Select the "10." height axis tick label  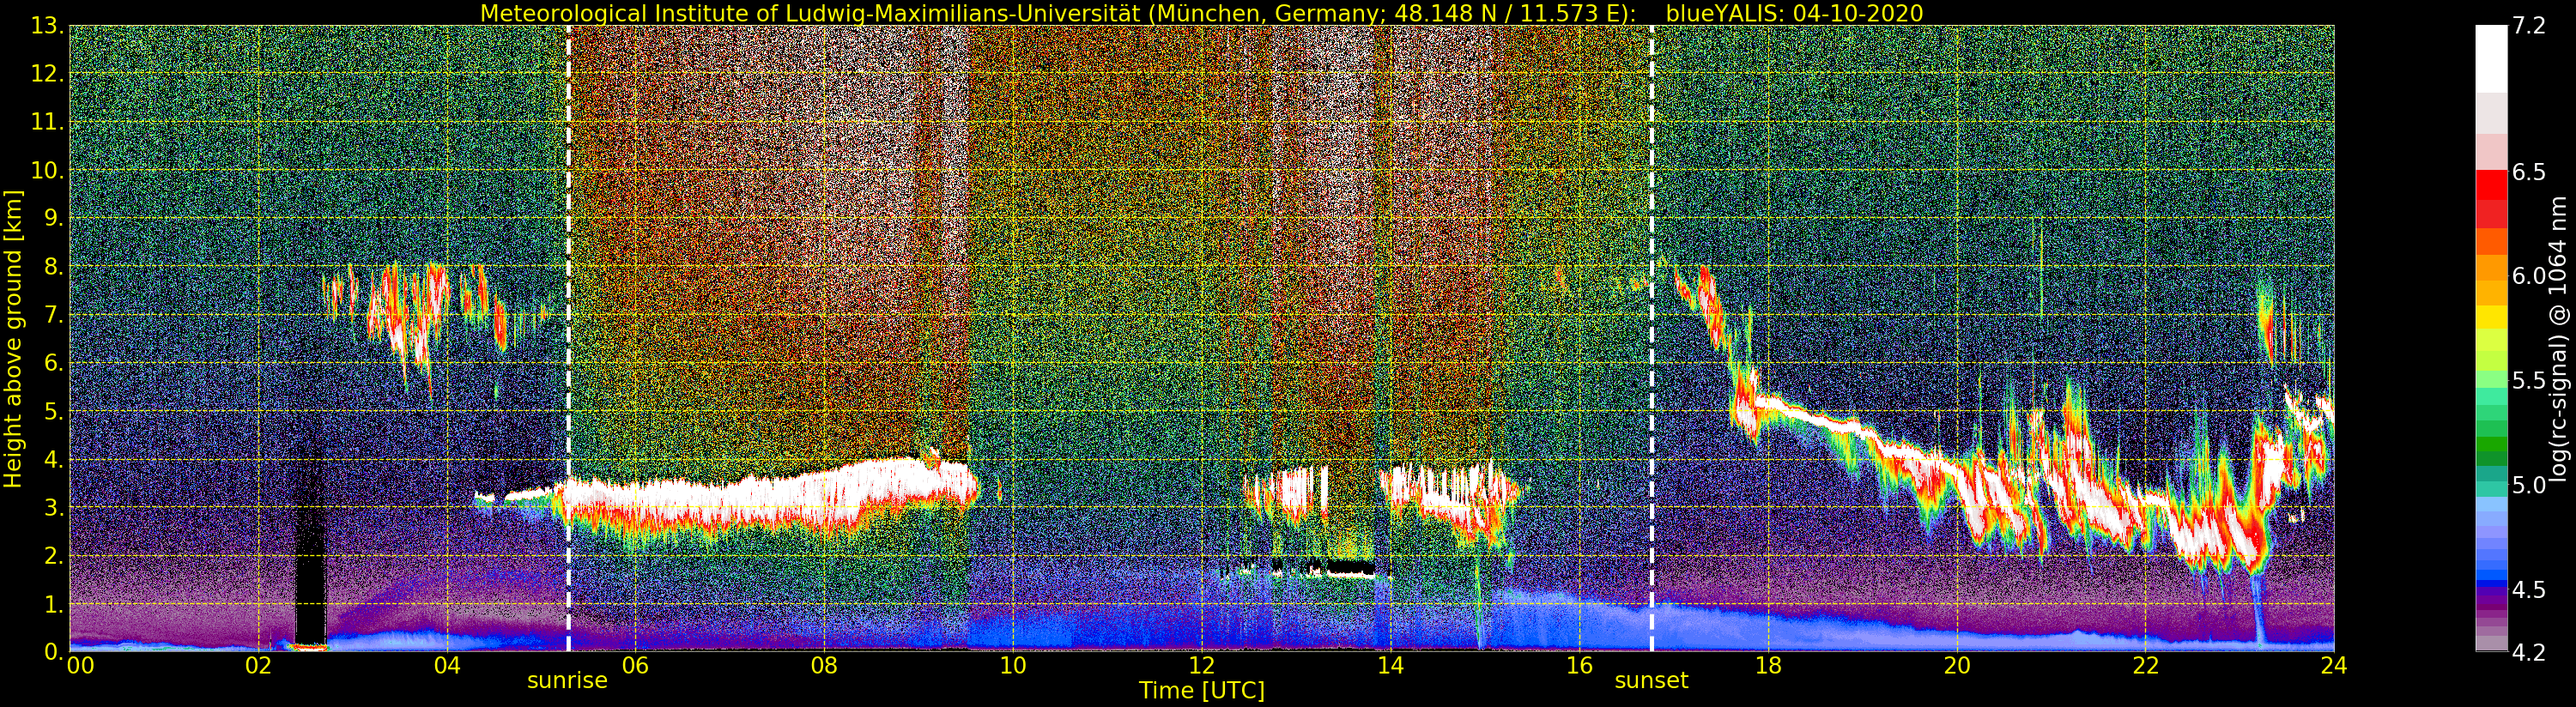48,171
